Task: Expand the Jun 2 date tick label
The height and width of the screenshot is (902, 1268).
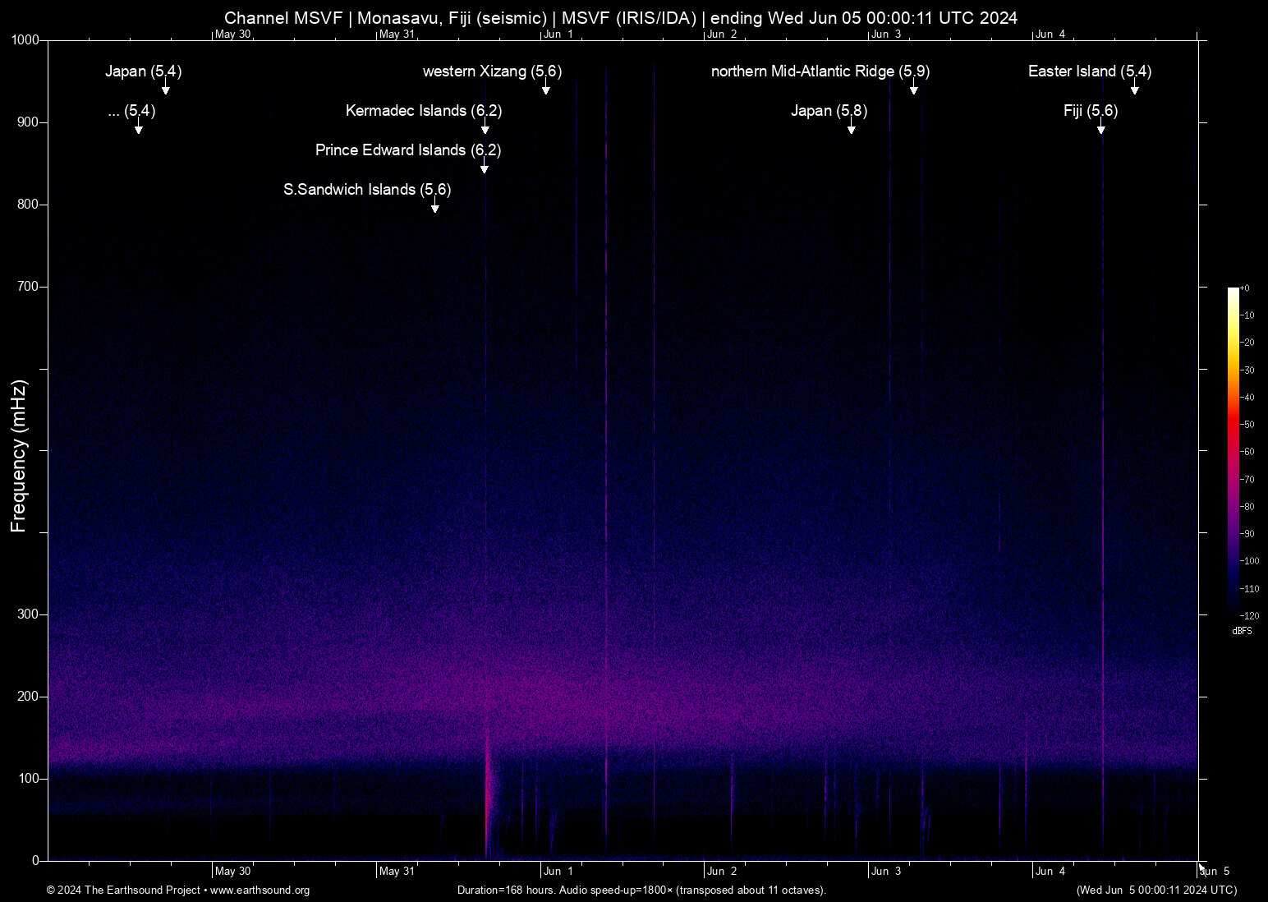Action: [x=721, y=34]
